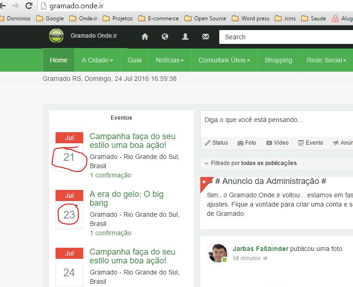Open the Onde.ir bookmark folder

click(x=83, y=18)
